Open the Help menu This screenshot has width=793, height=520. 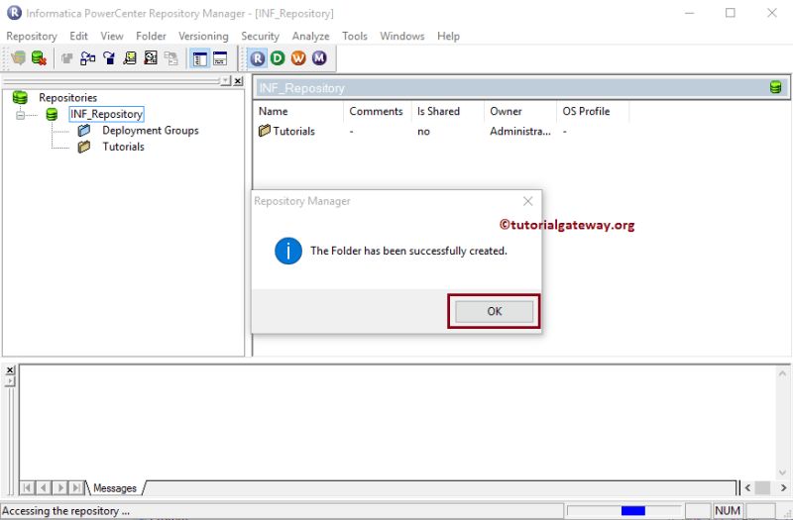(x=449, y=37)
